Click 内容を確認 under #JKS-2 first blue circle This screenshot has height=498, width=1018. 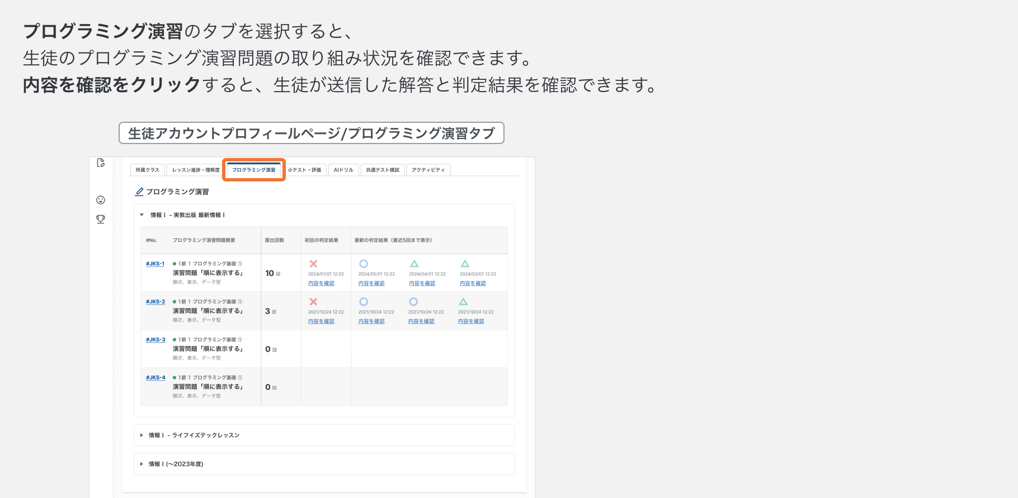coord(371,322)
